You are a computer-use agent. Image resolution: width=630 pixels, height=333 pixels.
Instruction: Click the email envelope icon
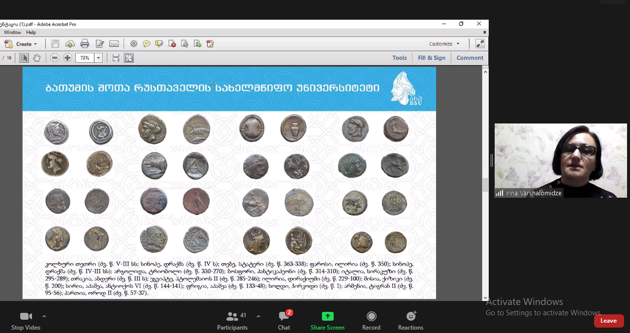coord(114,44)
